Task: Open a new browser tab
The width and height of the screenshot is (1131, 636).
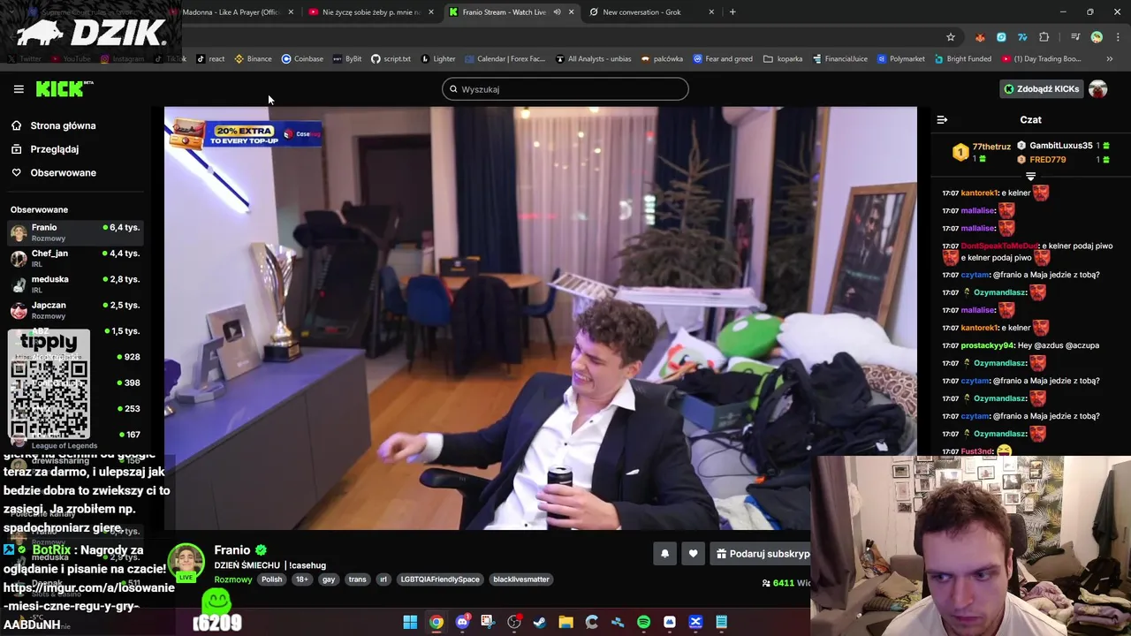Action: click(732, 12)
